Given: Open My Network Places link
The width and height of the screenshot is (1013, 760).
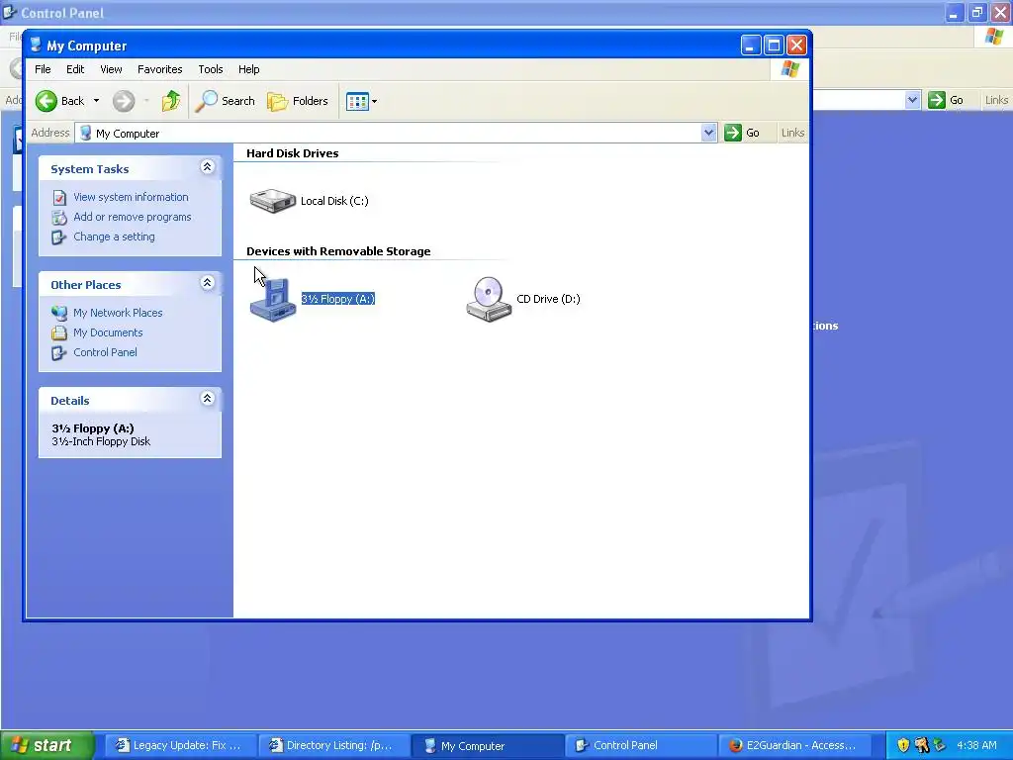Looking at the screenshot, I should point(118,313).
